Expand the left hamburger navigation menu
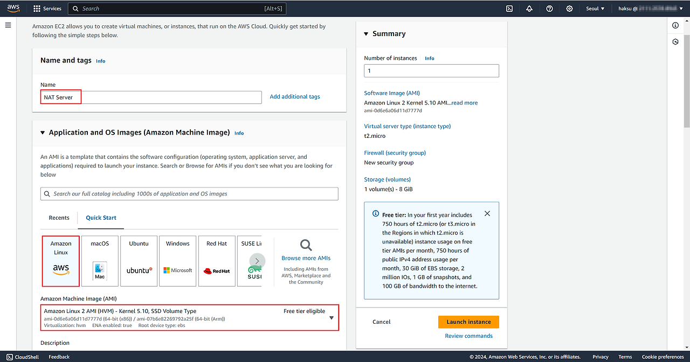The image size is (690, 362). click(8, 25)
